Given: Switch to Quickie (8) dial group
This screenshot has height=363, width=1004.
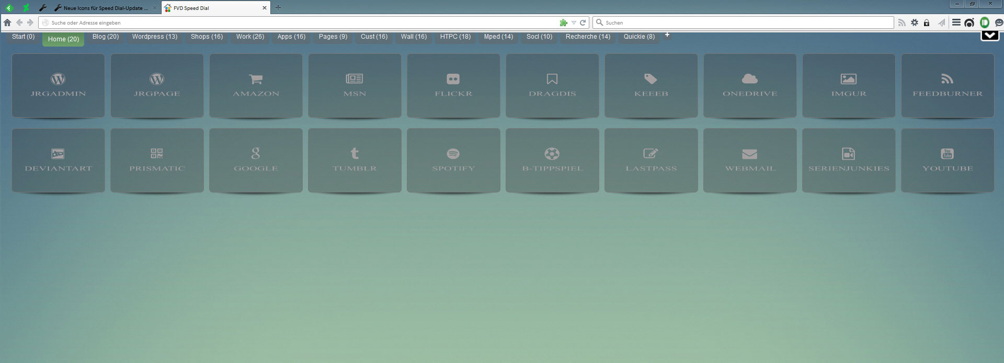Looking at the screenshot, I should click(x=639, y=37).
